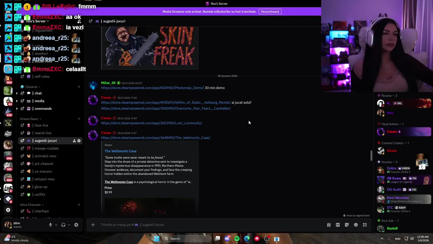Open member STC in the member list

click(x=404, y=209)
